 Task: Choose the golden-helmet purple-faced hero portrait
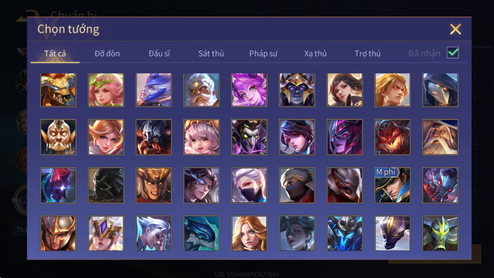click(x=297, y=90)
